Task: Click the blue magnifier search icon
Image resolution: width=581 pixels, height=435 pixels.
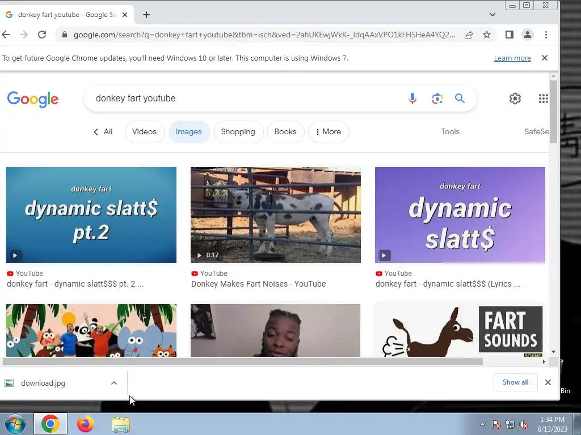Action: [x=460, y=99]
